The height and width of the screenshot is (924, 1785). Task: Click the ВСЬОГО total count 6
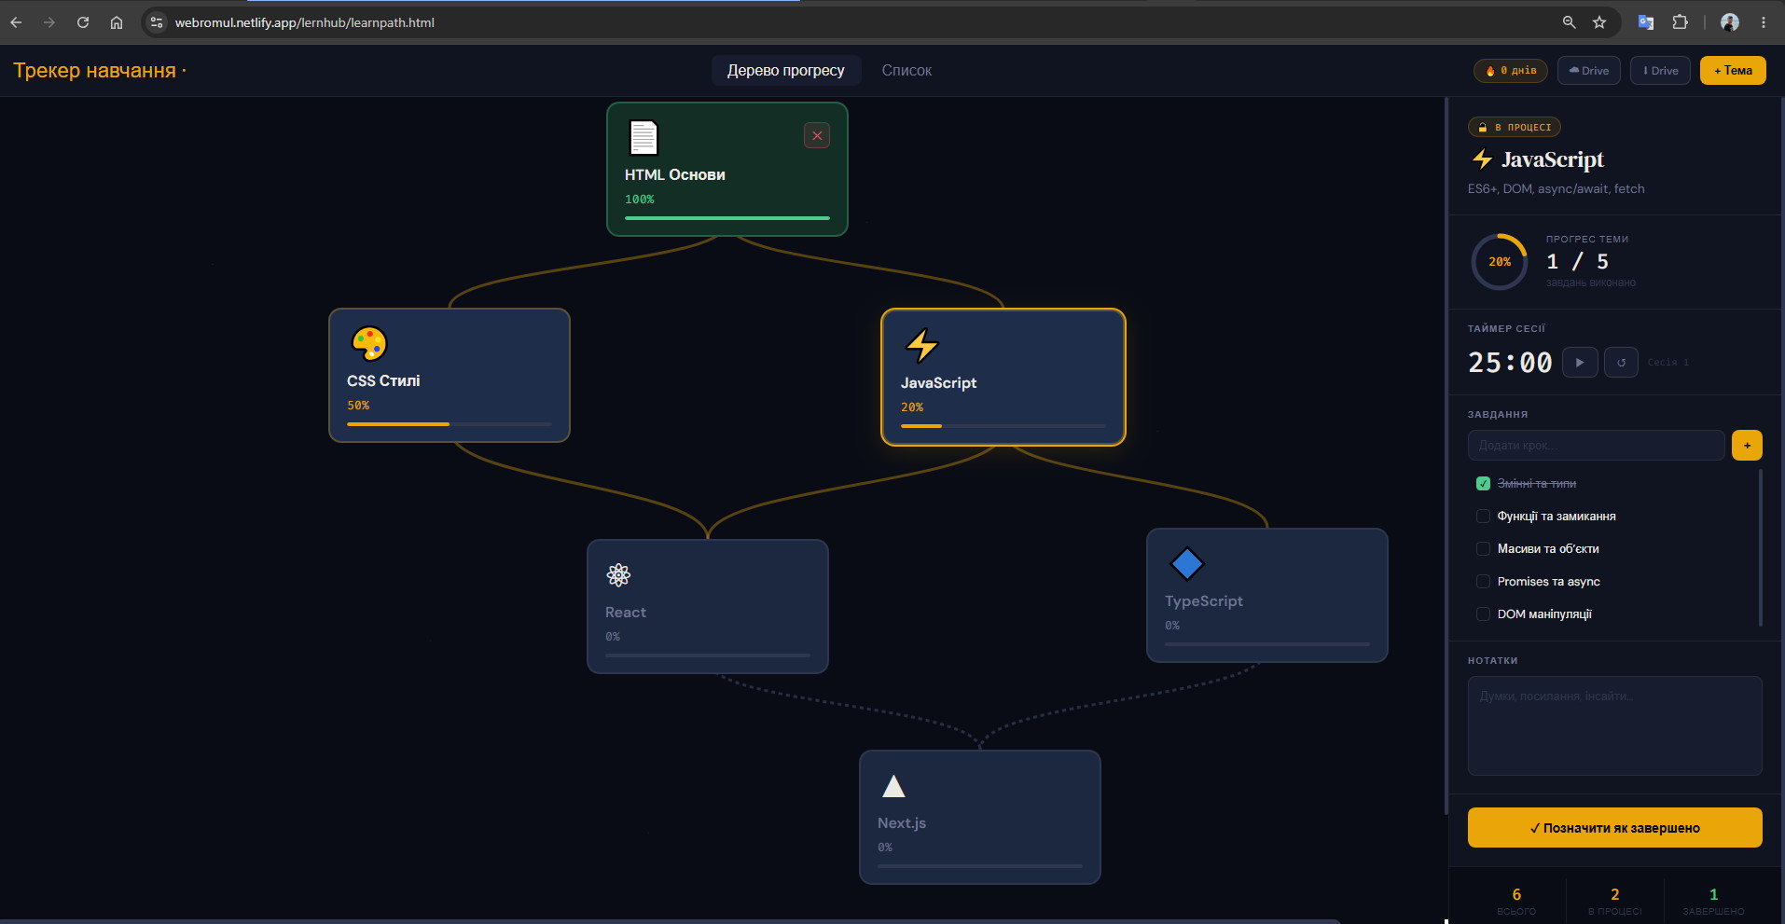[x=1516, y=895]
